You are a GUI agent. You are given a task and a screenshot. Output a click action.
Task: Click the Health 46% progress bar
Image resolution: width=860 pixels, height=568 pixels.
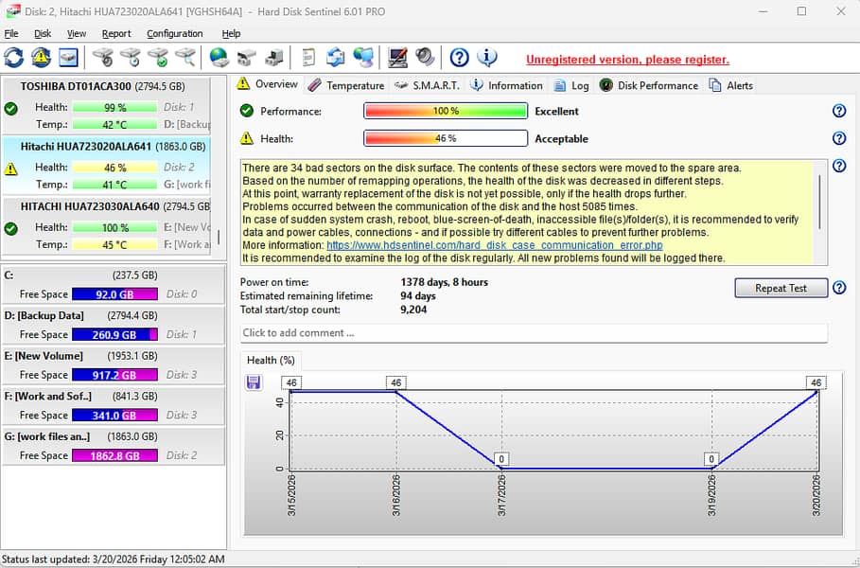(445, 138)
